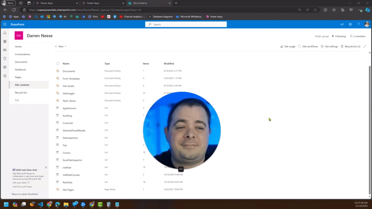Toggle the Following star button
This screenshot has width=372, height=209.
pyautogui.click(x=339, y=36)
